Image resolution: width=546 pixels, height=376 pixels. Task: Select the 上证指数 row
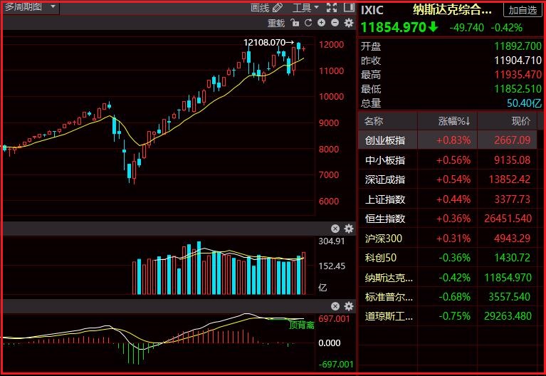coord(448,199)
